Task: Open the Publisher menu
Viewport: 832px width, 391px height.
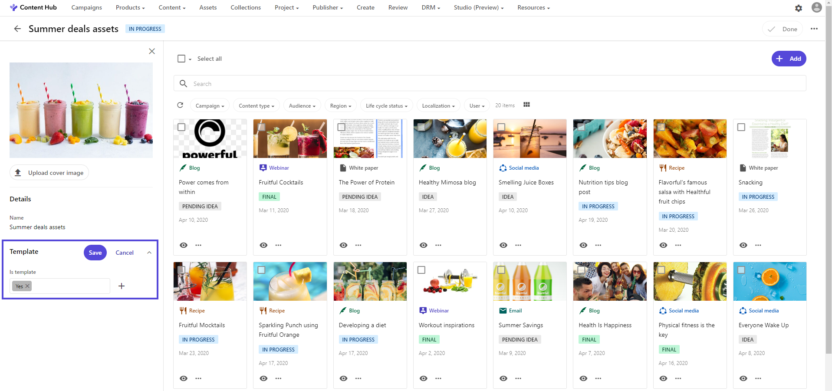Action: coord(328,7)
